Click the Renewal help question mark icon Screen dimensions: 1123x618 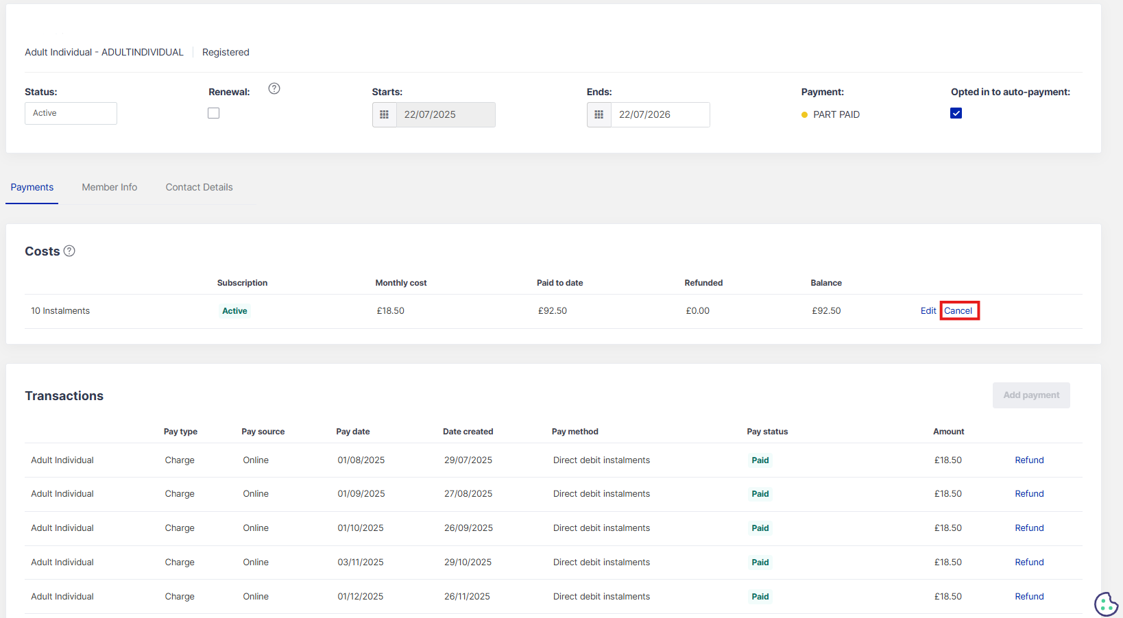274,88
